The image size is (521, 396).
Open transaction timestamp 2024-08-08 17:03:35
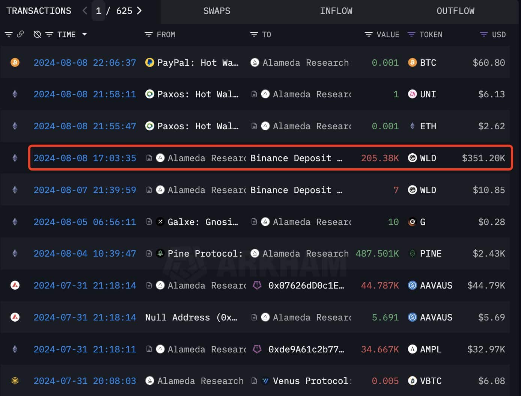pyautogui.click(x=85, y=158)
